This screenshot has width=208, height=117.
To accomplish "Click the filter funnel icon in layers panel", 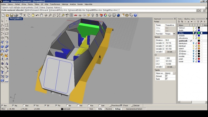I will coord(198,22).
